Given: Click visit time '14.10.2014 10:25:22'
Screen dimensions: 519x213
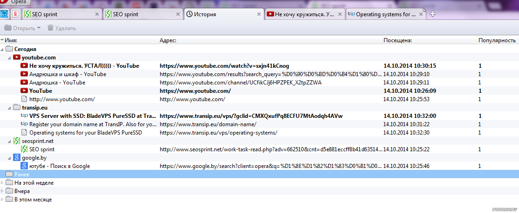Looking at the screenshot, I should (406, 149).
